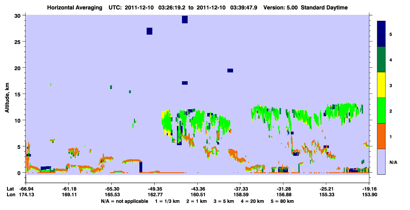Click the yellow level 3 colorbar segment
This screenshot has width=410, height=210.
click(x=381, y=85)
